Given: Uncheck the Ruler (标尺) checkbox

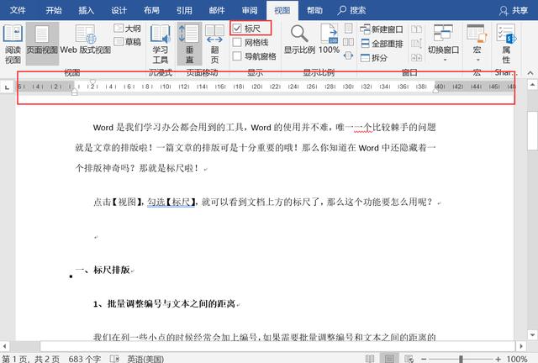Looking at the screenshot, I should click(237, 29).
